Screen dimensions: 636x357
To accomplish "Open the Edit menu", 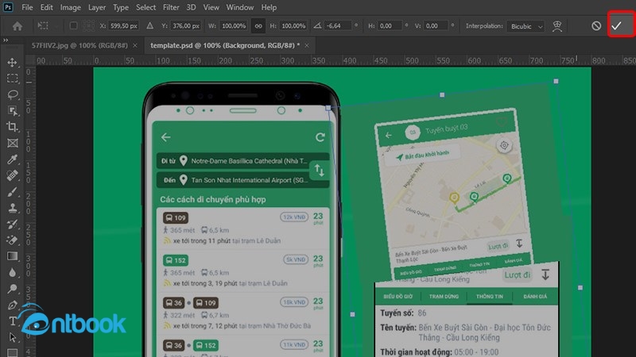I will click(47, 7).
